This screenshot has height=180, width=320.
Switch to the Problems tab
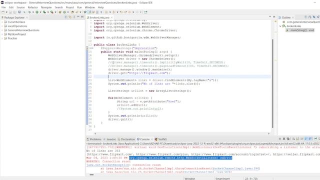click(94, 139)
